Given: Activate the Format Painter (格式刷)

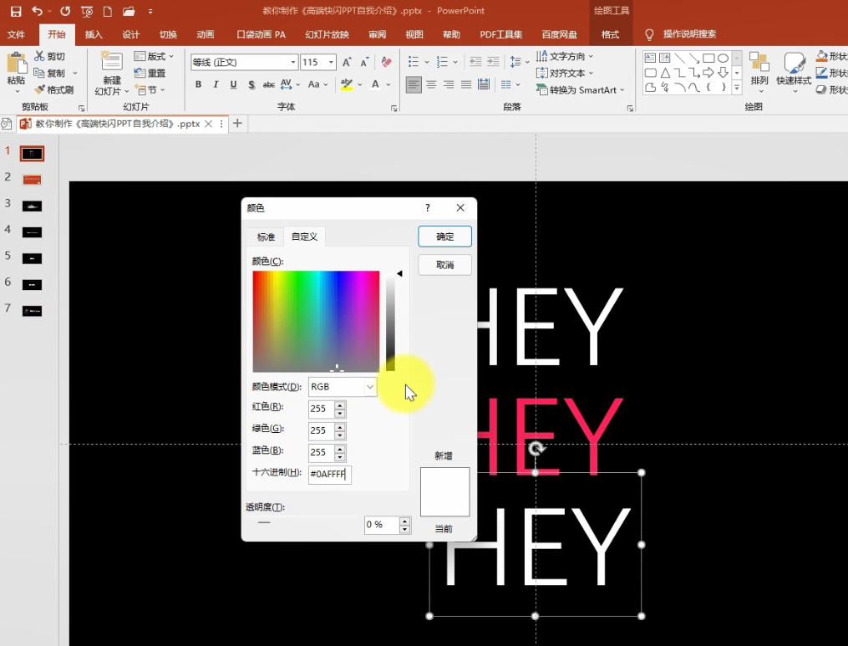Looking at the screenshot, I should [53, 89].
